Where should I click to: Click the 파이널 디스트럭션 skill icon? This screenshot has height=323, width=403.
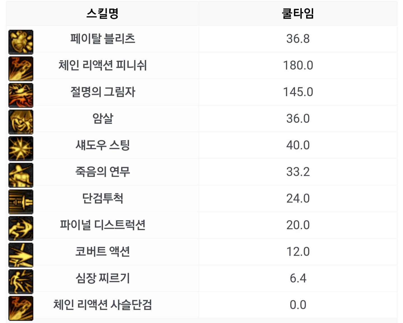pyautogui.click(x=21, y=228)
